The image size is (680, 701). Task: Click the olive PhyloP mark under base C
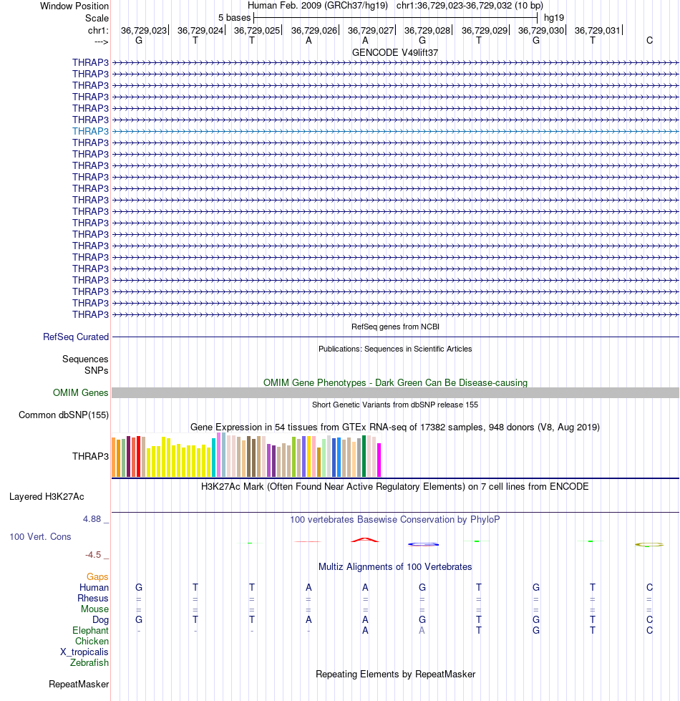(650, 544)
